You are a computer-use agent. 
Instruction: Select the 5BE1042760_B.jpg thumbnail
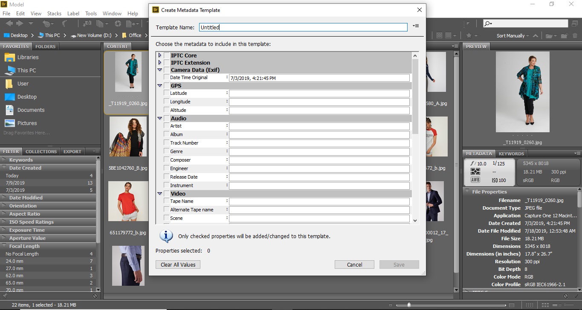tap(128, 137)
